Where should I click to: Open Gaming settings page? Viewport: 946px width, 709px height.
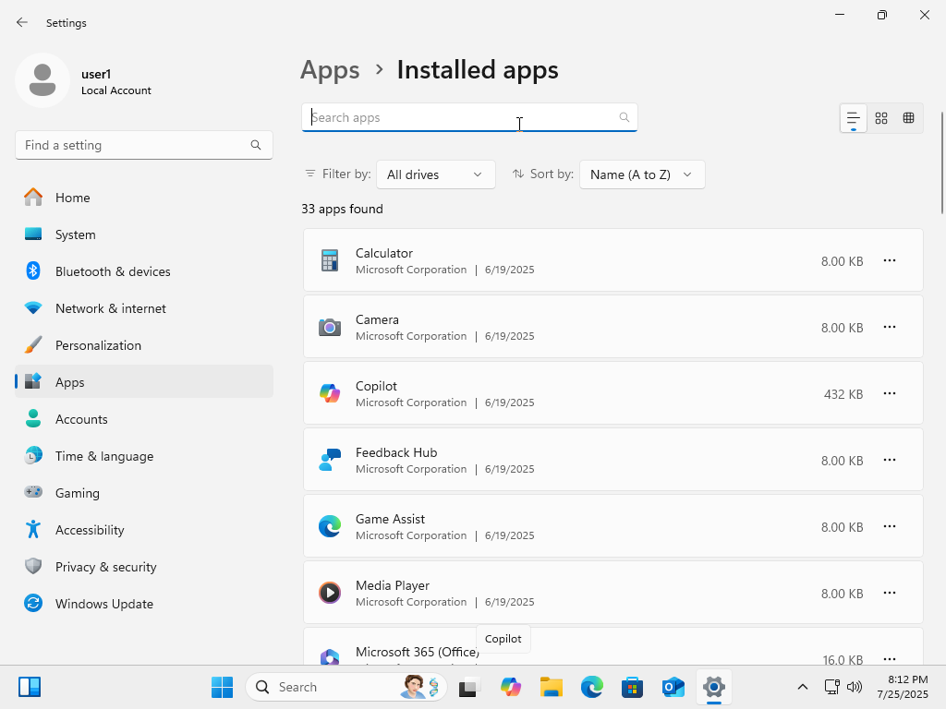point(144,493)
